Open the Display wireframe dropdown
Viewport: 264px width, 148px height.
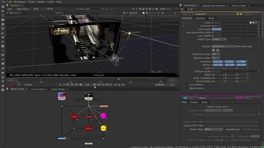point(224,46)
